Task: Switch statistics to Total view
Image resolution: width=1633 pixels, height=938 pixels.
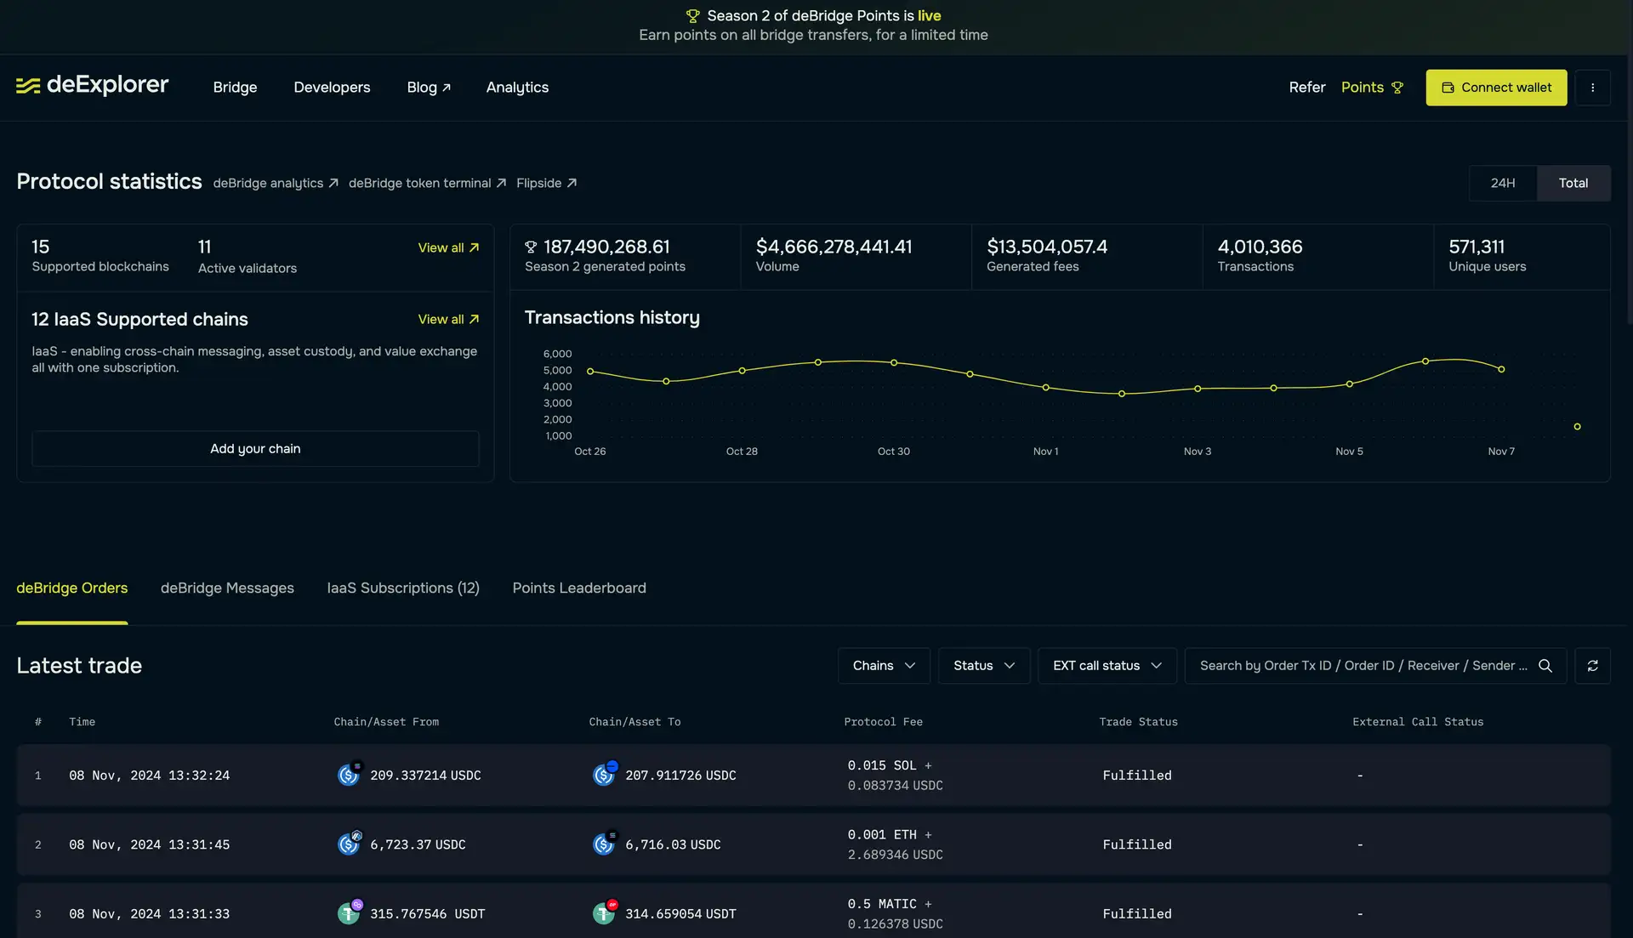Action: click(x=1573, y=183)
